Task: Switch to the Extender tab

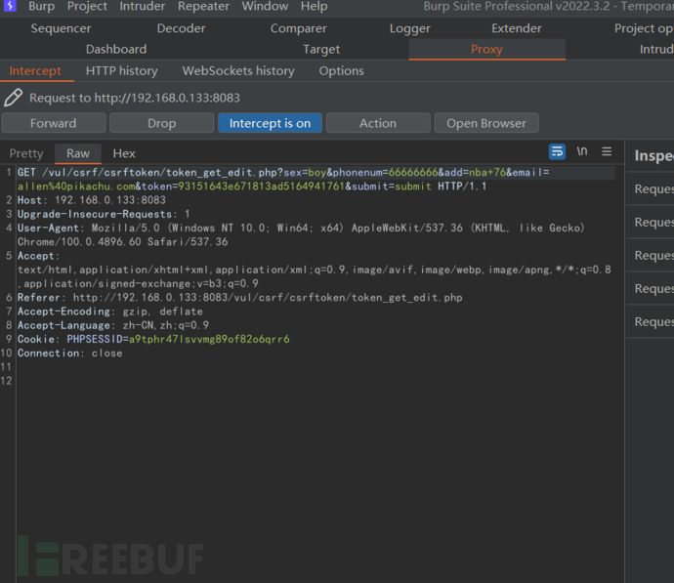Action: click(x=517, y=28)
